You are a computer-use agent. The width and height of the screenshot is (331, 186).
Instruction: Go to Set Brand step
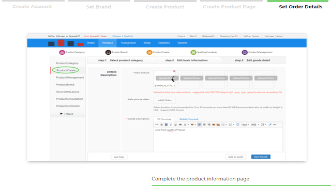click(98, 7)
